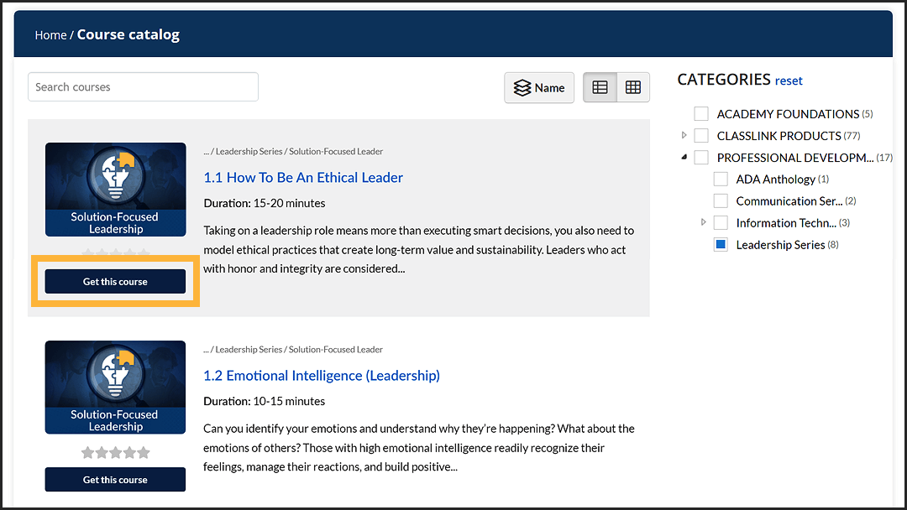Switch to grid view layout
The image size is (907, 510).
tap(634, 86)
